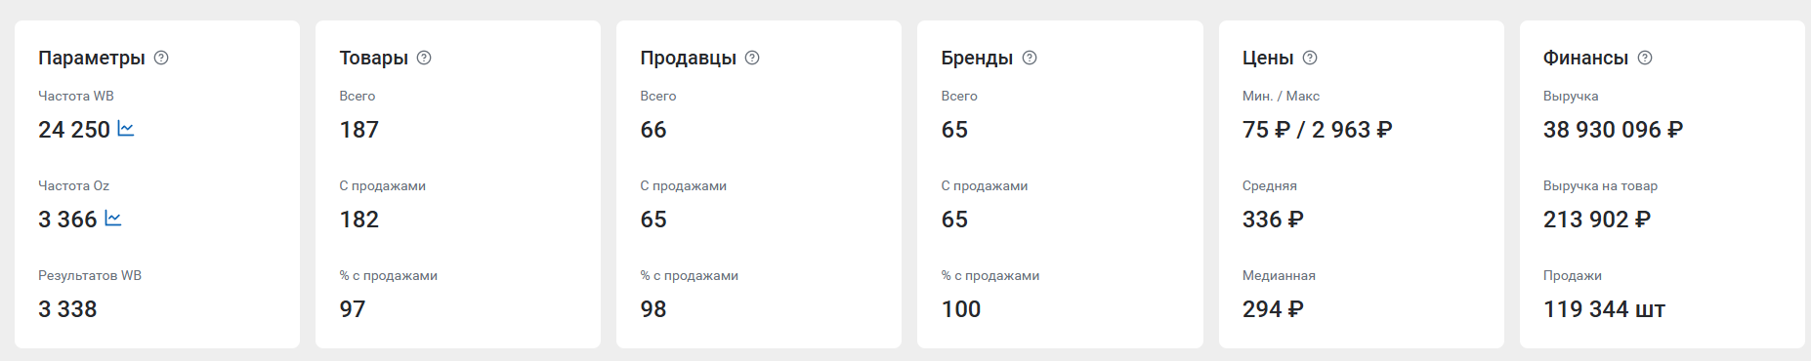Click the total sellers count 66
Image resolution: width=1811 pixels, height=361 pixels.
[653, 130]
